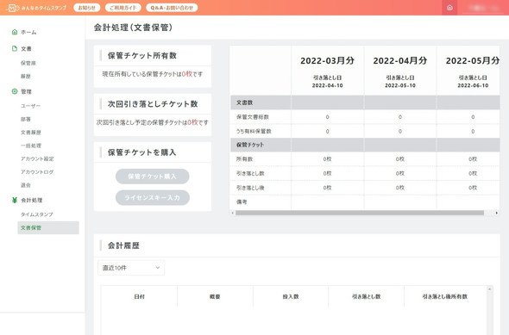Viewport: 509px width, 335px height.
Task: Click the 保管チケット購入 button
Action: click(x=152, y=177)
